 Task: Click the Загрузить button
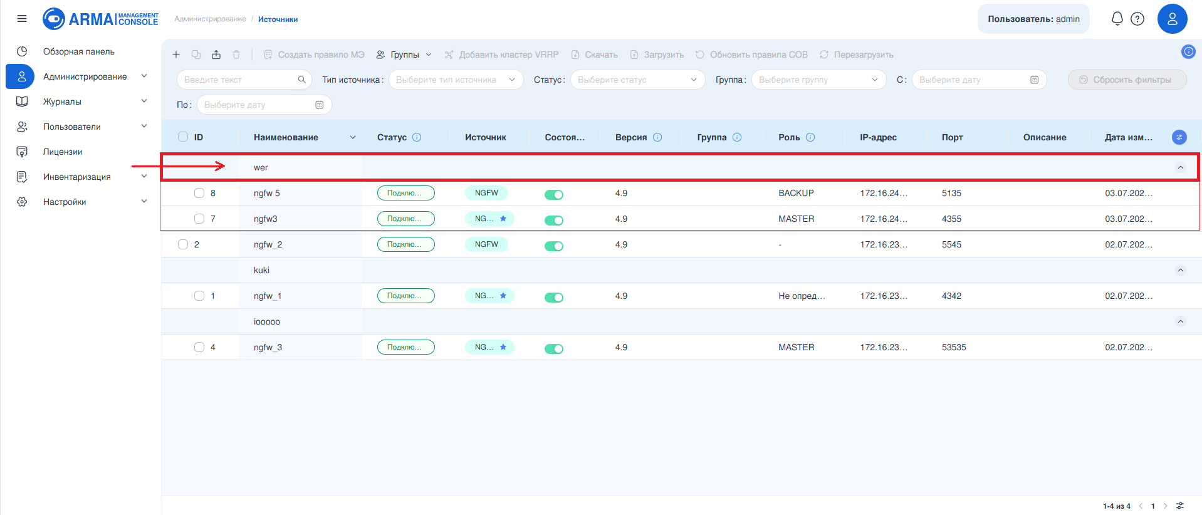point(657,55)
